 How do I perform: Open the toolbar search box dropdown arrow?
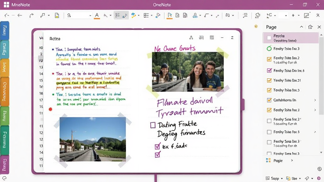tap(90, 15)
